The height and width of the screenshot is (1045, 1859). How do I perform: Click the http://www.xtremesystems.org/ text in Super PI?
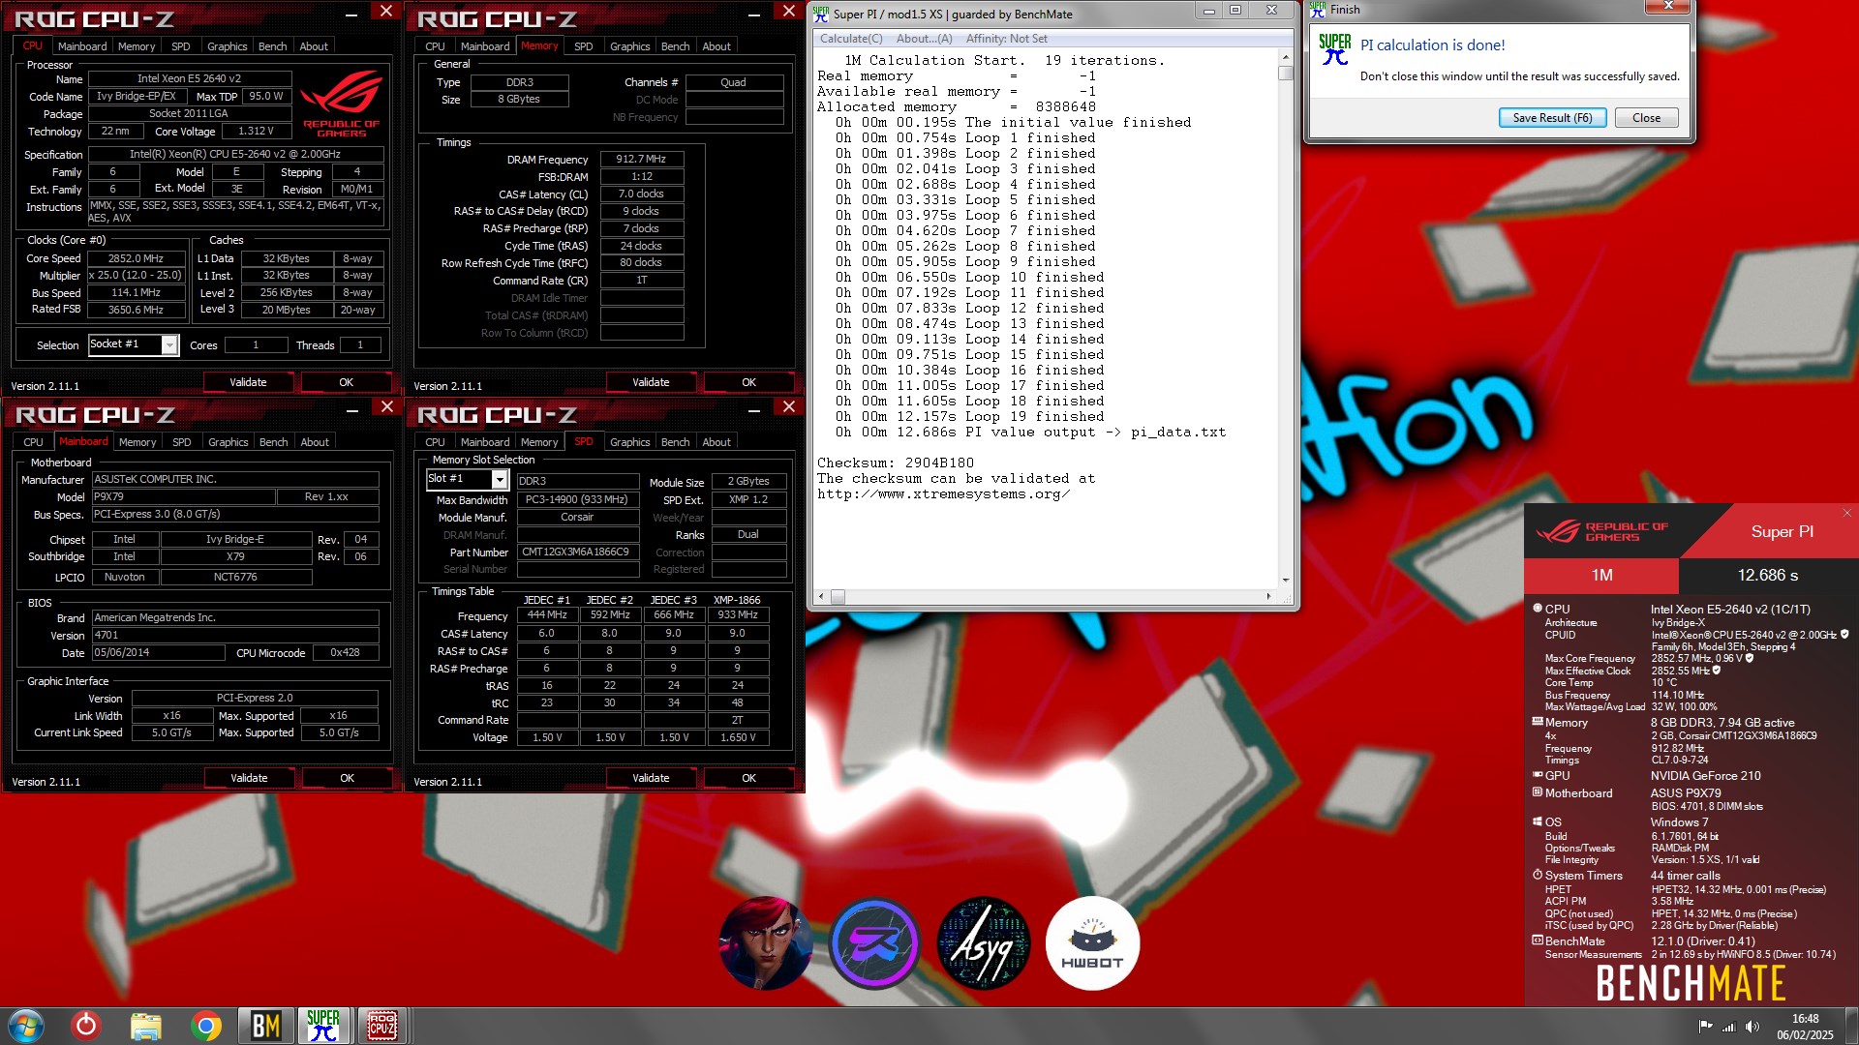pyautogui.click(x=944, y=493)
